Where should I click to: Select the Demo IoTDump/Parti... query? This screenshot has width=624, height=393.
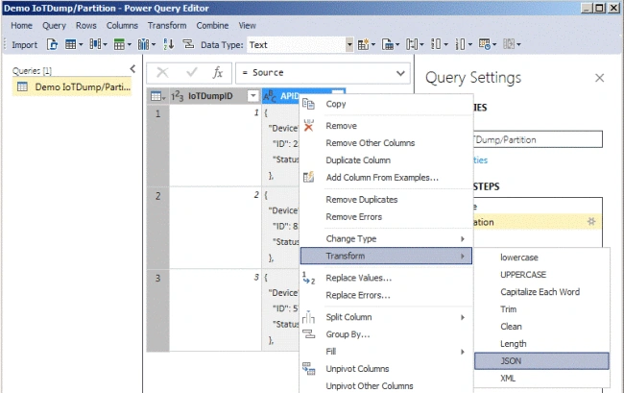72,86
